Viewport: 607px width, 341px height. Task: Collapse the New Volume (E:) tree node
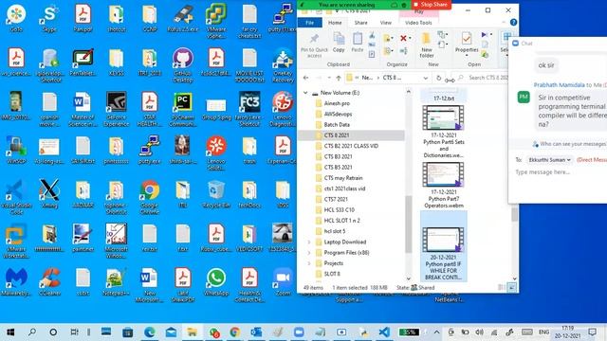(x=305, y=93)
